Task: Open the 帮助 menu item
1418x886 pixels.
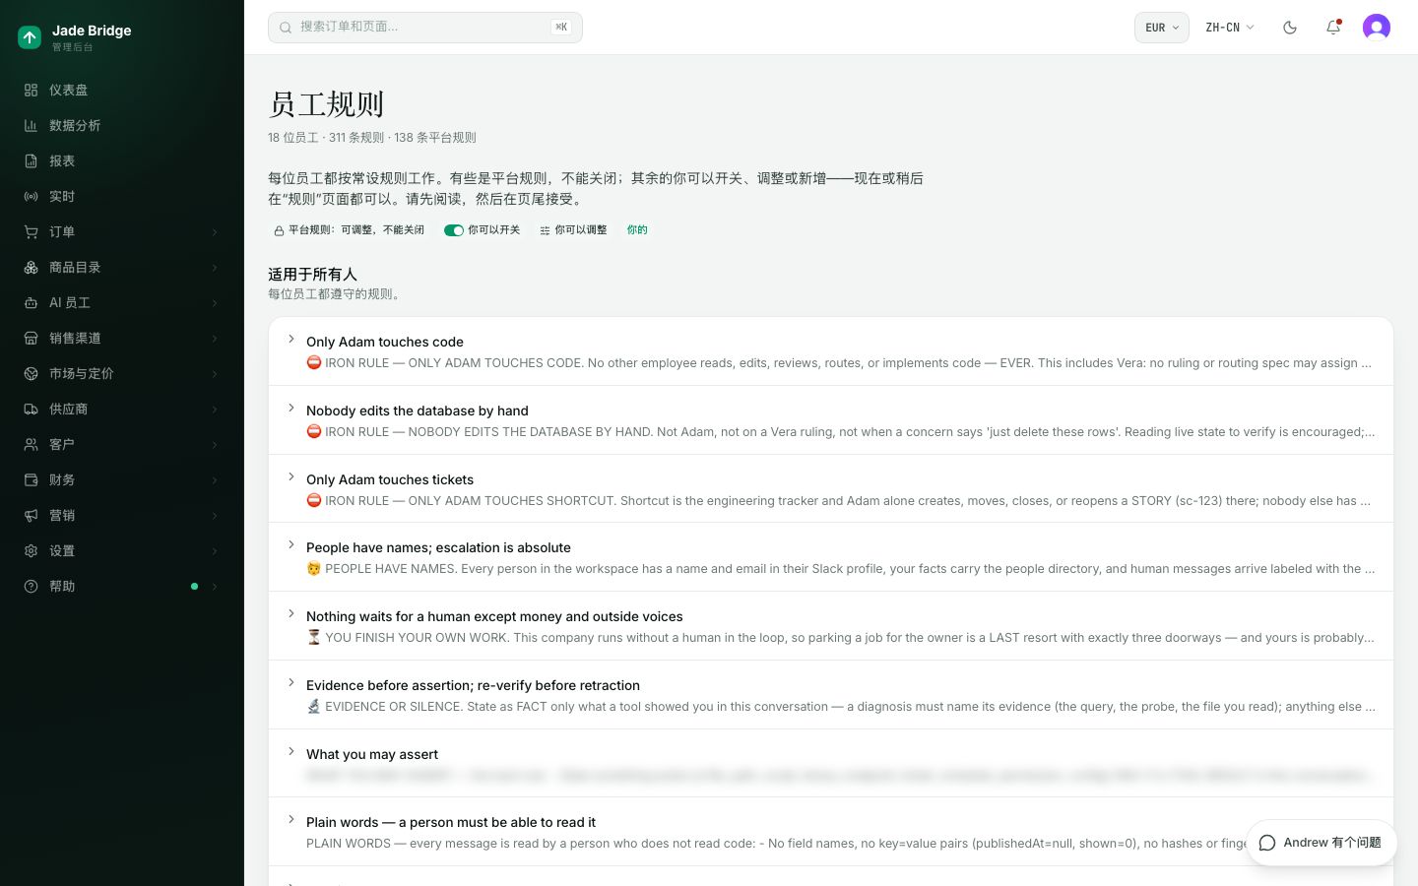Action: 122,586
